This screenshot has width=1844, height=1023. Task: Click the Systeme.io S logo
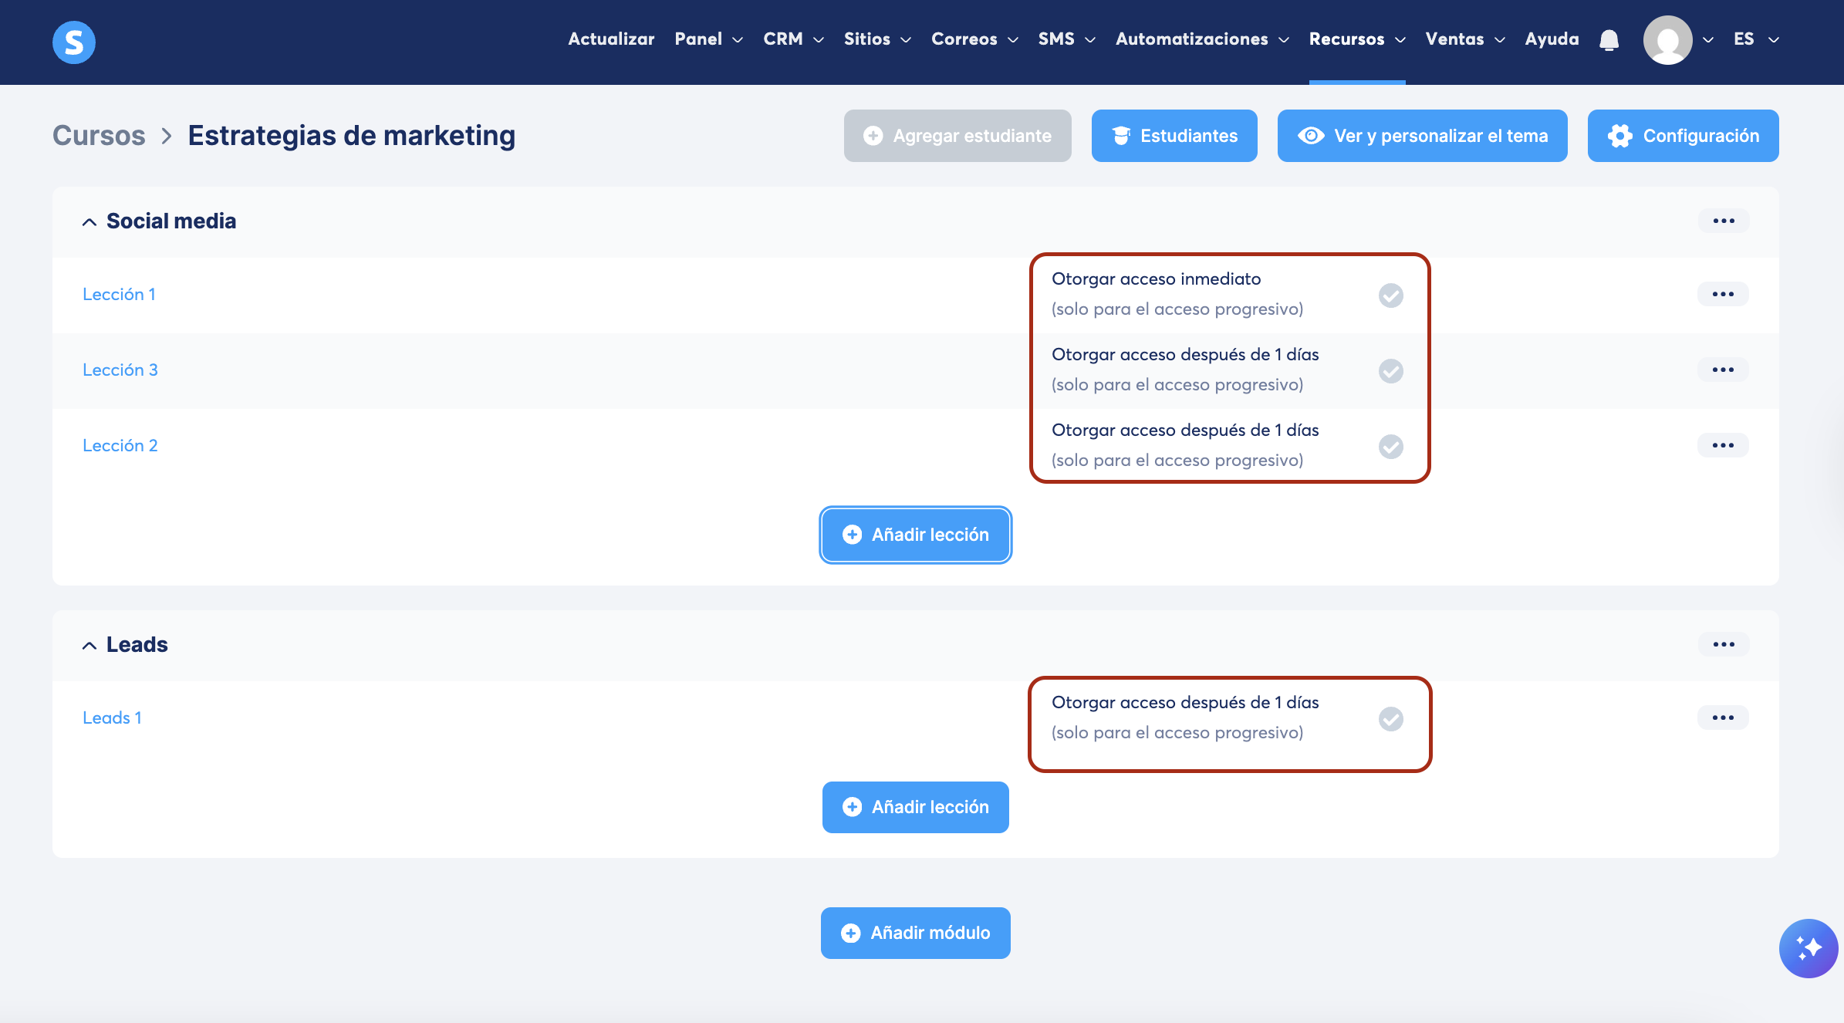[74, 42]
